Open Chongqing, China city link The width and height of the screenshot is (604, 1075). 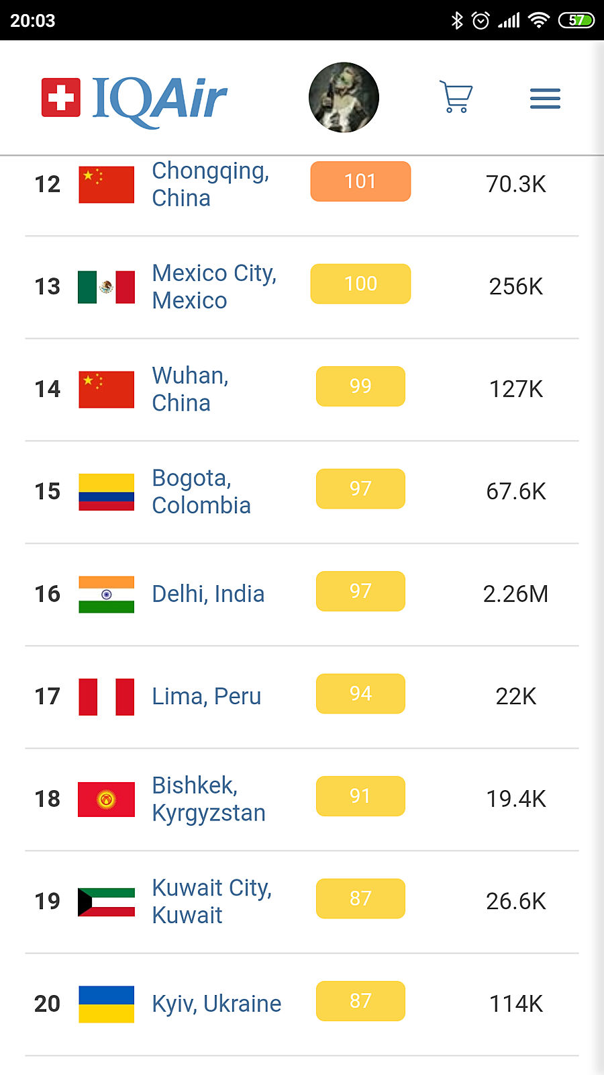[x=210, y=184]
